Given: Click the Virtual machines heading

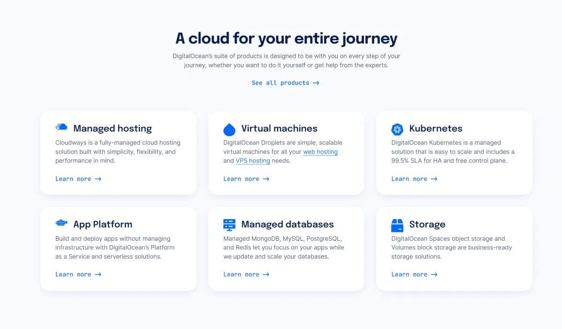Looking at the screenshot, I should (279, 129).
